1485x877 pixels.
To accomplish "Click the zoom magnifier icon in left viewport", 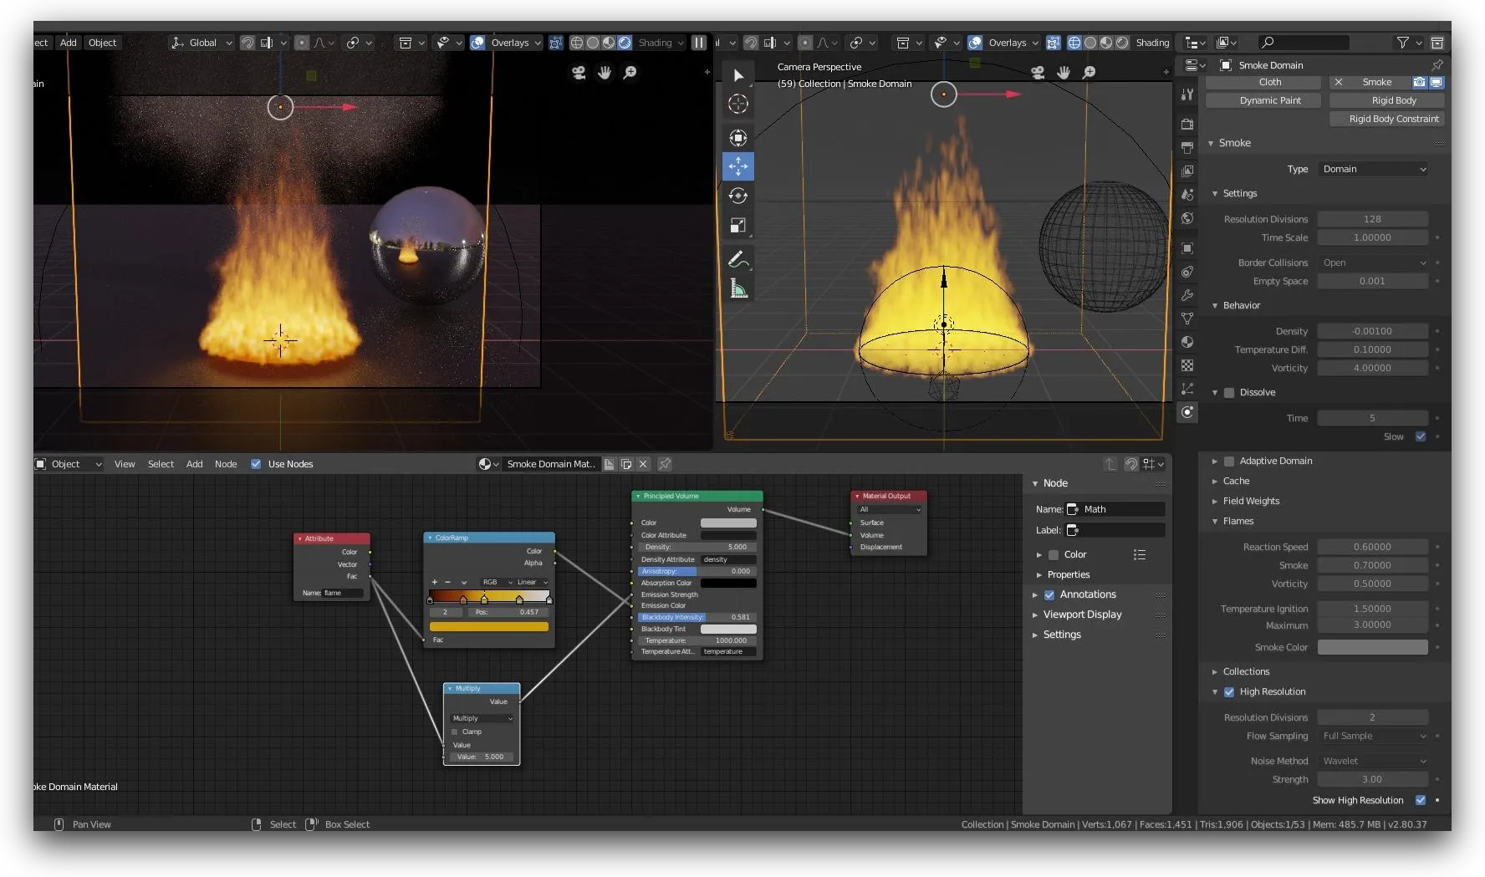I will click(x=630, y=73).
